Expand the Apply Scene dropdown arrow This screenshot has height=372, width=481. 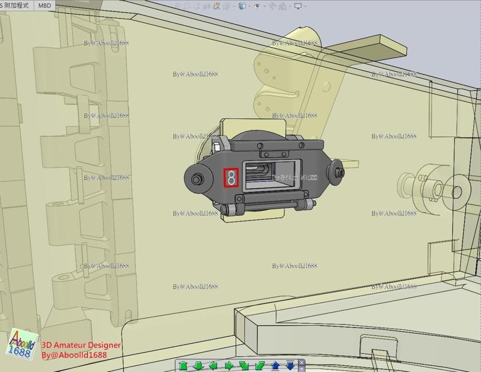coord(290,6)
